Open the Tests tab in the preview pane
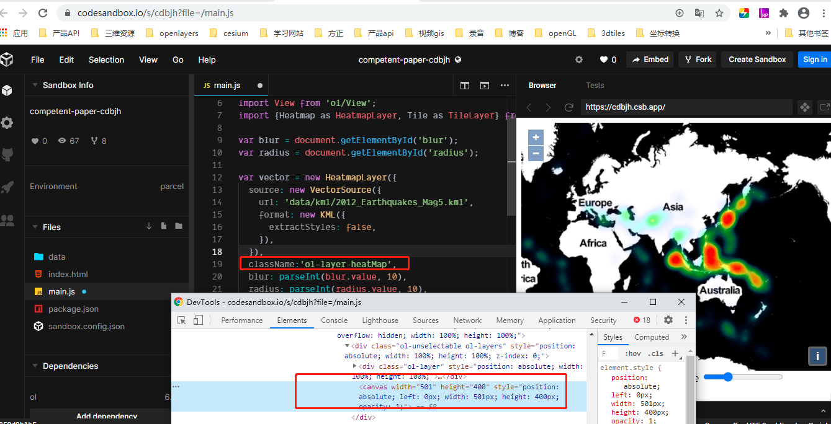The width and height of the screenshot is (831, 424). coord(595,85)
